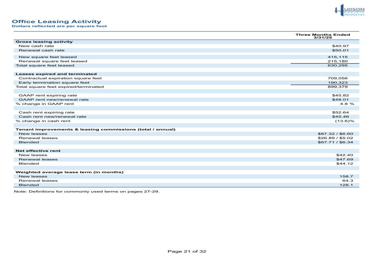Screen dimensions: 374x256
Task: Select the value 415,115
Action: (x=337, y=57)
